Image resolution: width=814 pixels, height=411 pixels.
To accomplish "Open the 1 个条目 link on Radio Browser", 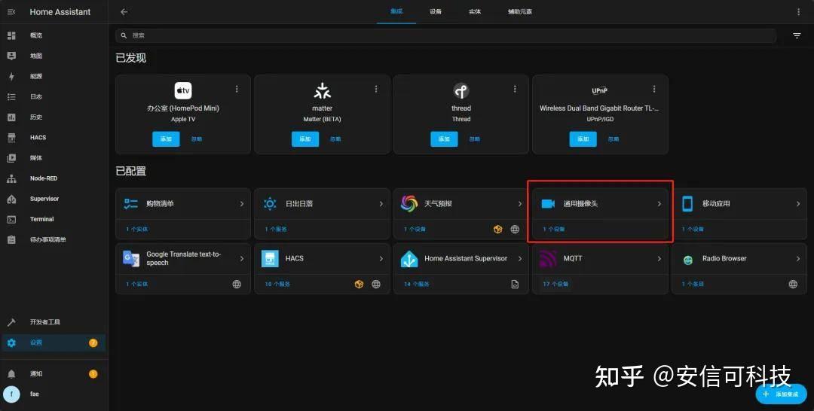I will coord(693,284).
